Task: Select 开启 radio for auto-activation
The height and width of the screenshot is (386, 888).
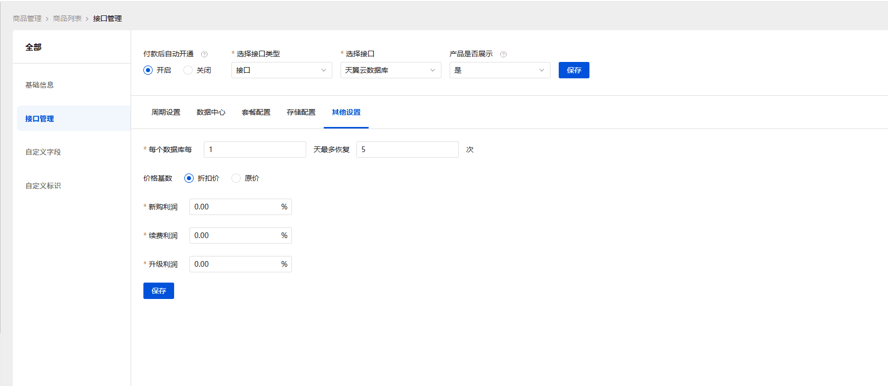Action: pos(148,70)
